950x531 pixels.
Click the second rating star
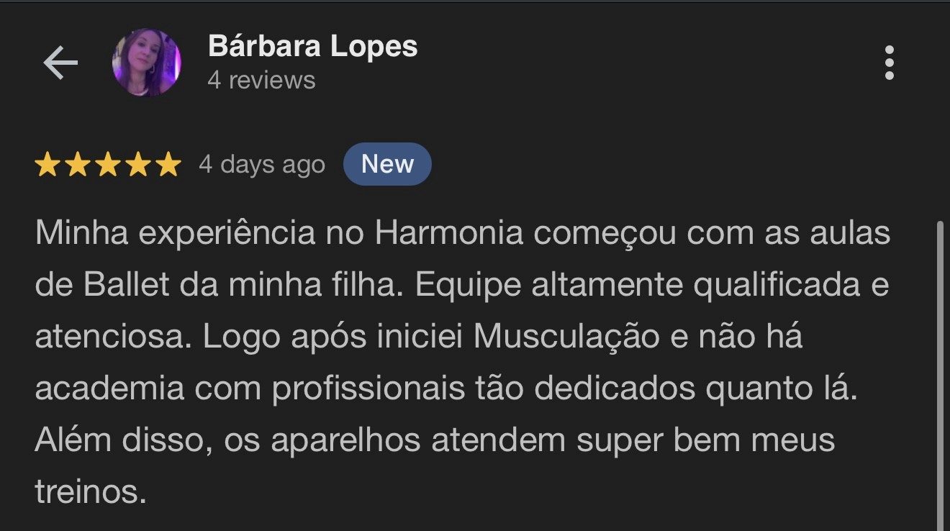point(78,164)
